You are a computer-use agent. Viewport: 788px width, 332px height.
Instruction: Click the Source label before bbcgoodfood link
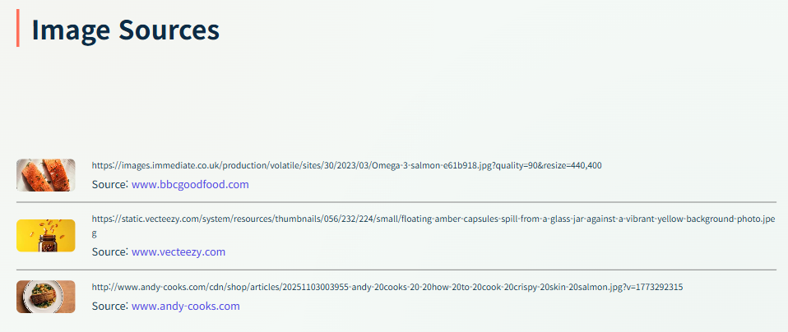110,184
